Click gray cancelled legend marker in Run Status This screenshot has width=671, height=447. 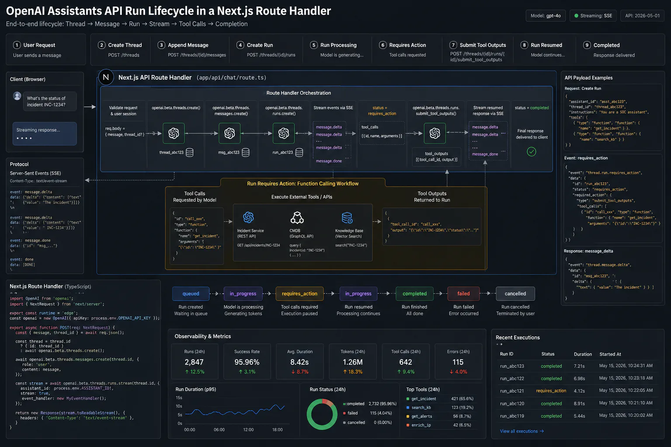pos(344,423)
